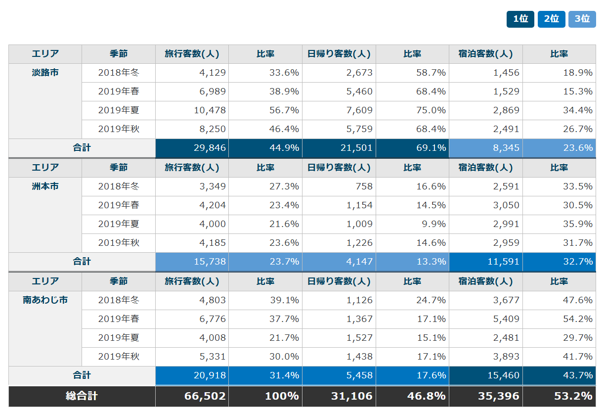This screenshot has height=413, width=605.
Task: Click the grand total 53.2% ratio cell
Action: pyautogui.click(x=559, y=396)
